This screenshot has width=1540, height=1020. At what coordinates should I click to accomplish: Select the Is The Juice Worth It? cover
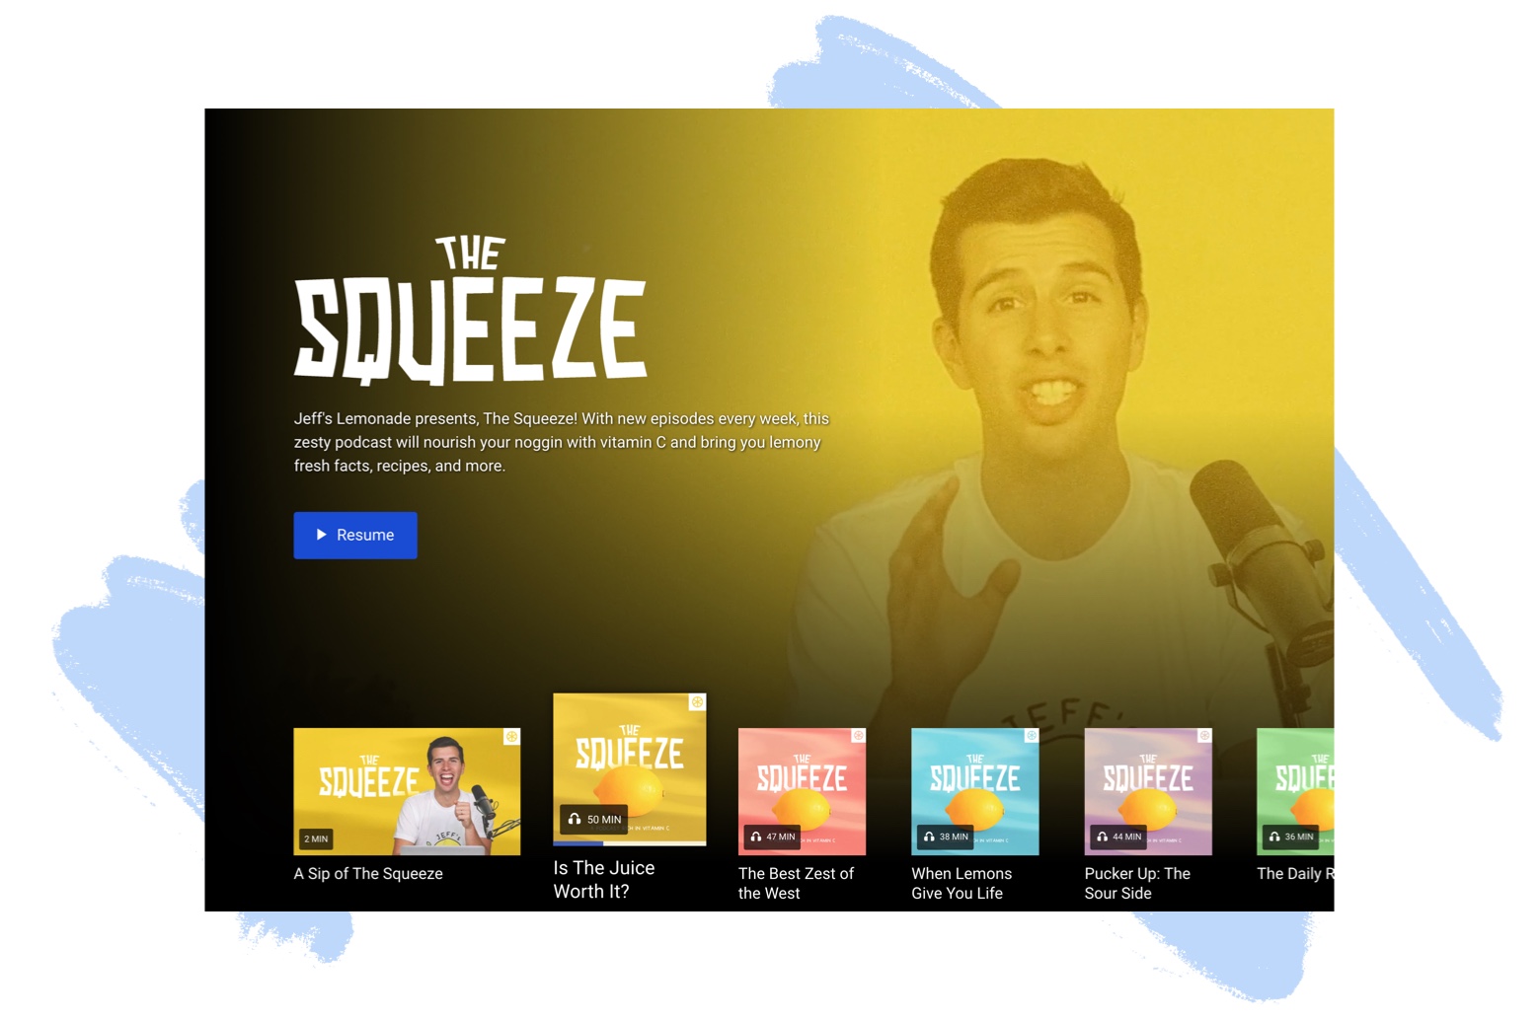click(x=630, y=769)
